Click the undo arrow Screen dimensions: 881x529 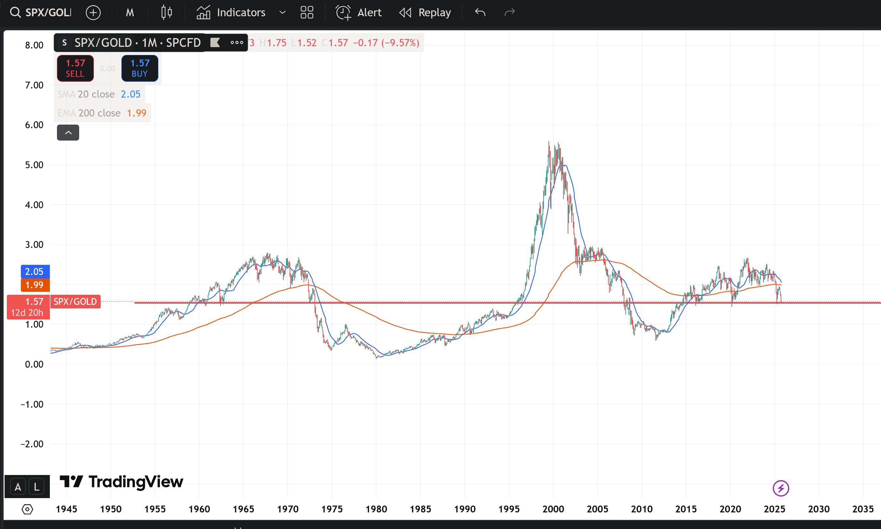480,12
